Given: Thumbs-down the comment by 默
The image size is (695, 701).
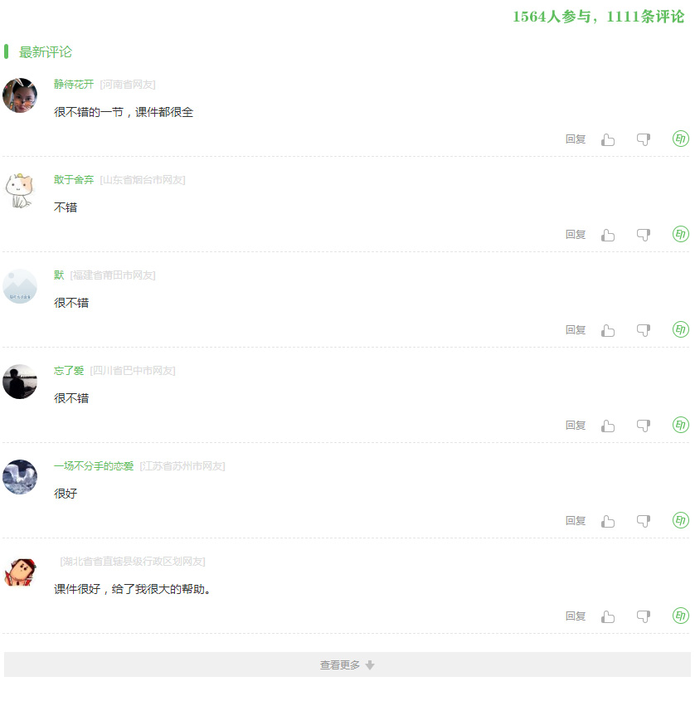Looking at the screenshot, I should (644, 331).
